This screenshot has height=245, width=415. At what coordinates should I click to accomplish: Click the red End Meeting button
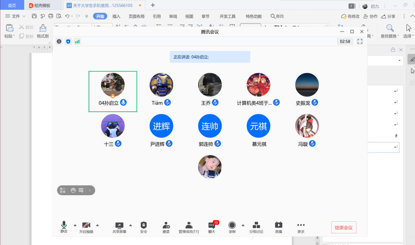coord(343,228)
